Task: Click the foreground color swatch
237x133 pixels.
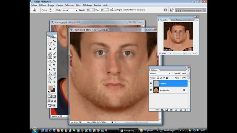Action: click(50, 88)
